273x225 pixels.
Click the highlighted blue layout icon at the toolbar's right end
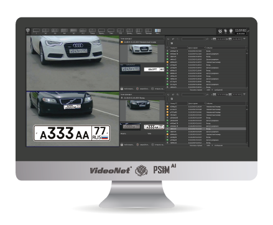point(158,30)
